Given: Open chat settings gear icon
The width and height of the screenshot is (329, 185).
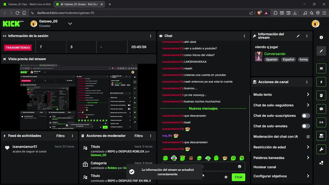Looking at the screenshot, I should 226,177.
